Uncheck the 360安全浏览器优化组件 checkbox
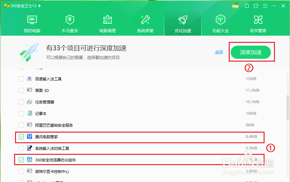Image resolution: width=290 pixels, height=182 pixels. coord(21,160)
